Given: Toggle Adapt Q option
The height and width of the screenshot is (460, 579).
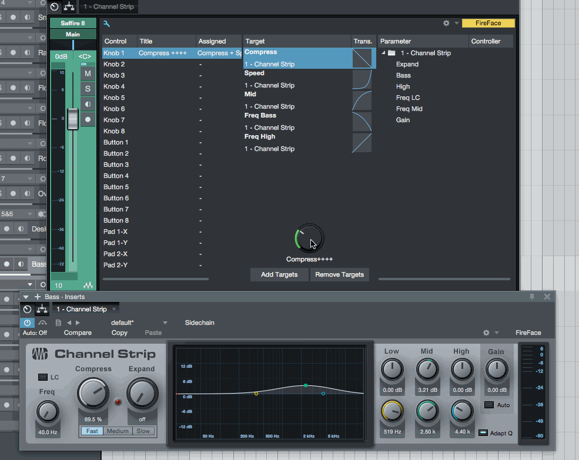Looking at the screenshot, I should tap(483, 433).
